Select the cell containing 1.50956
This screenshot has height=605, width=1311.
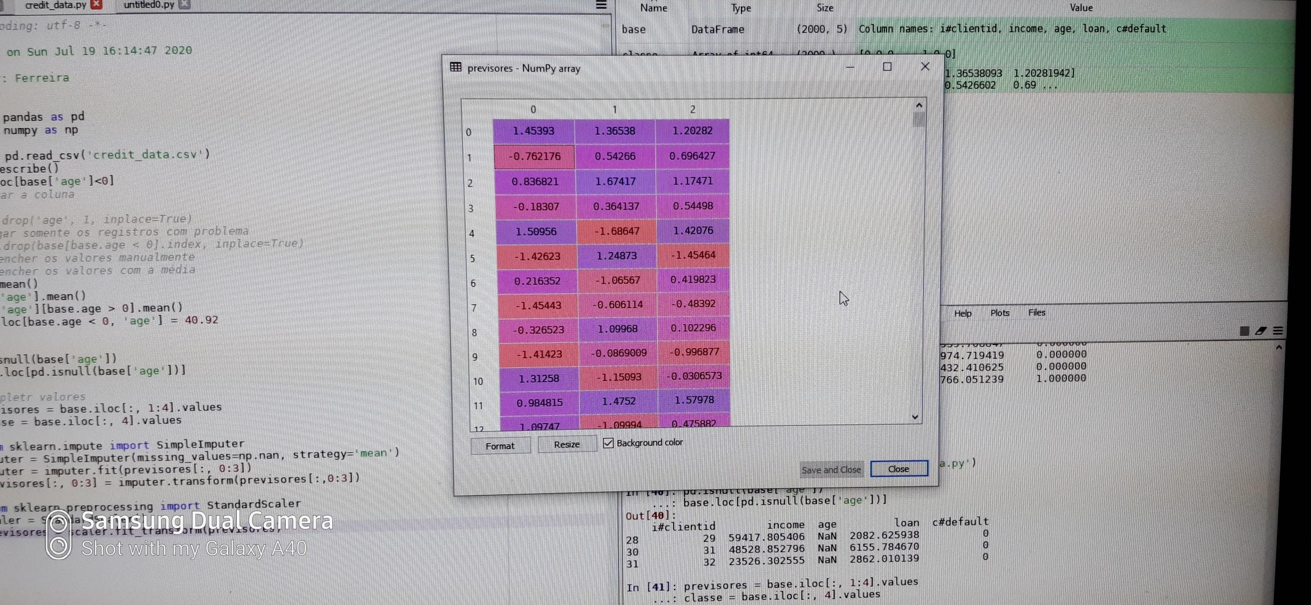click(x=536, y=232)
